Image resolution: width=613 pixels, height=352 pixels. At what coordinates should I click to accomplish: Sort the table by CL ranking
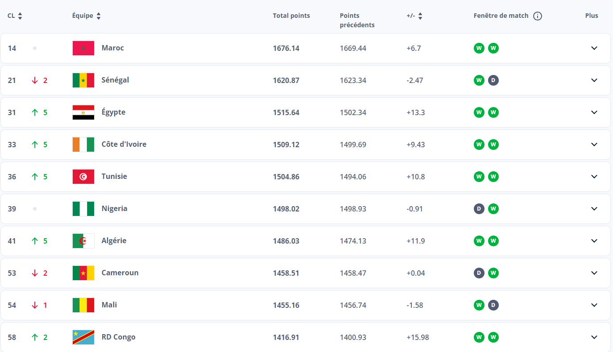[20, 16]
